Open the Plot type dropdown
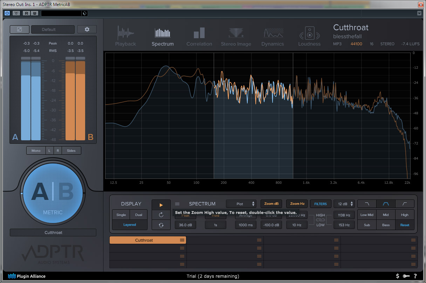 click(241, 204)
